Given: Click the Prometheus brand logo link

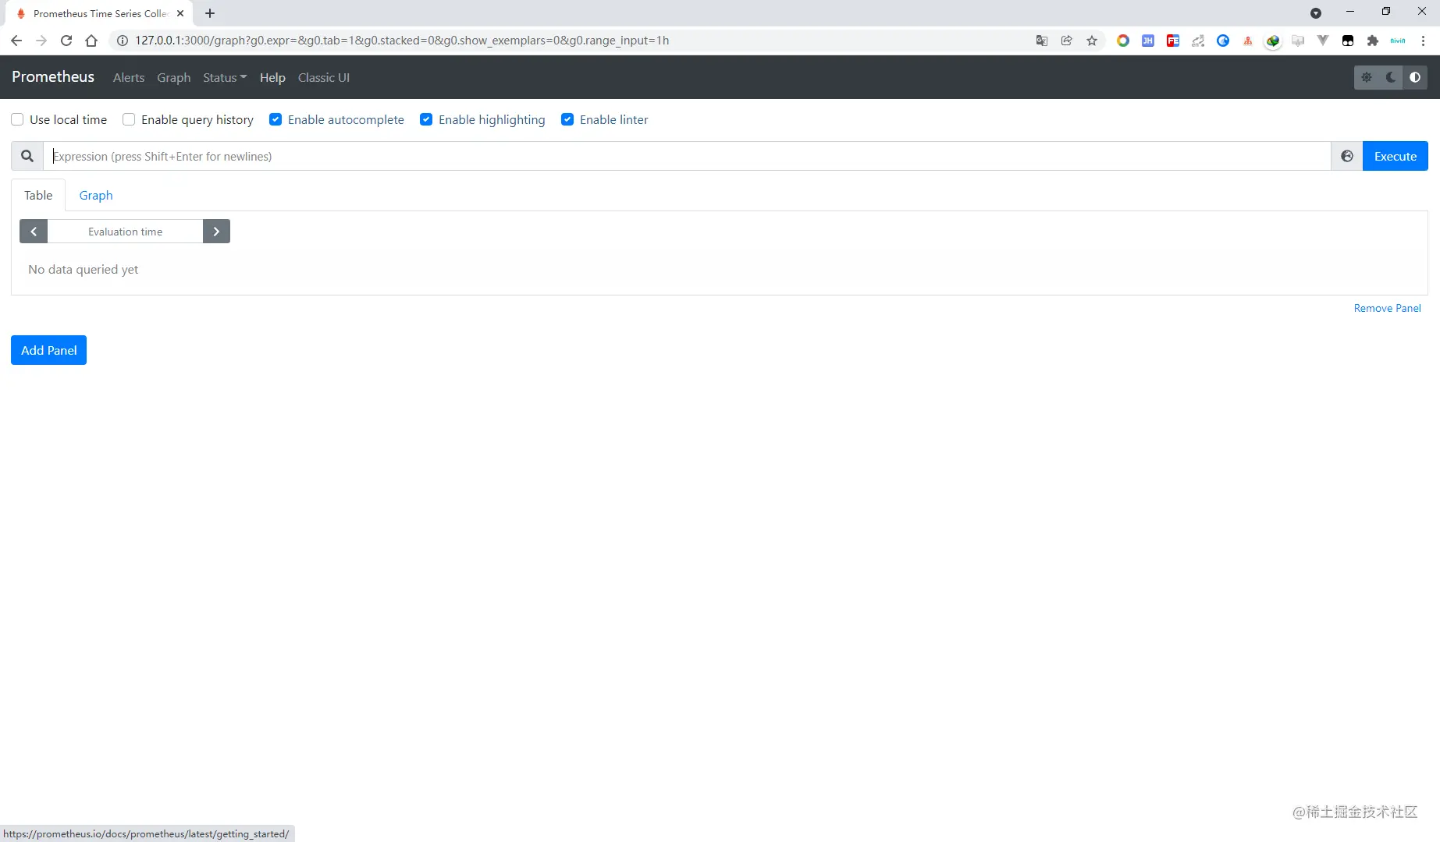Looking at the screenshot, I should (x=53, y=76).
